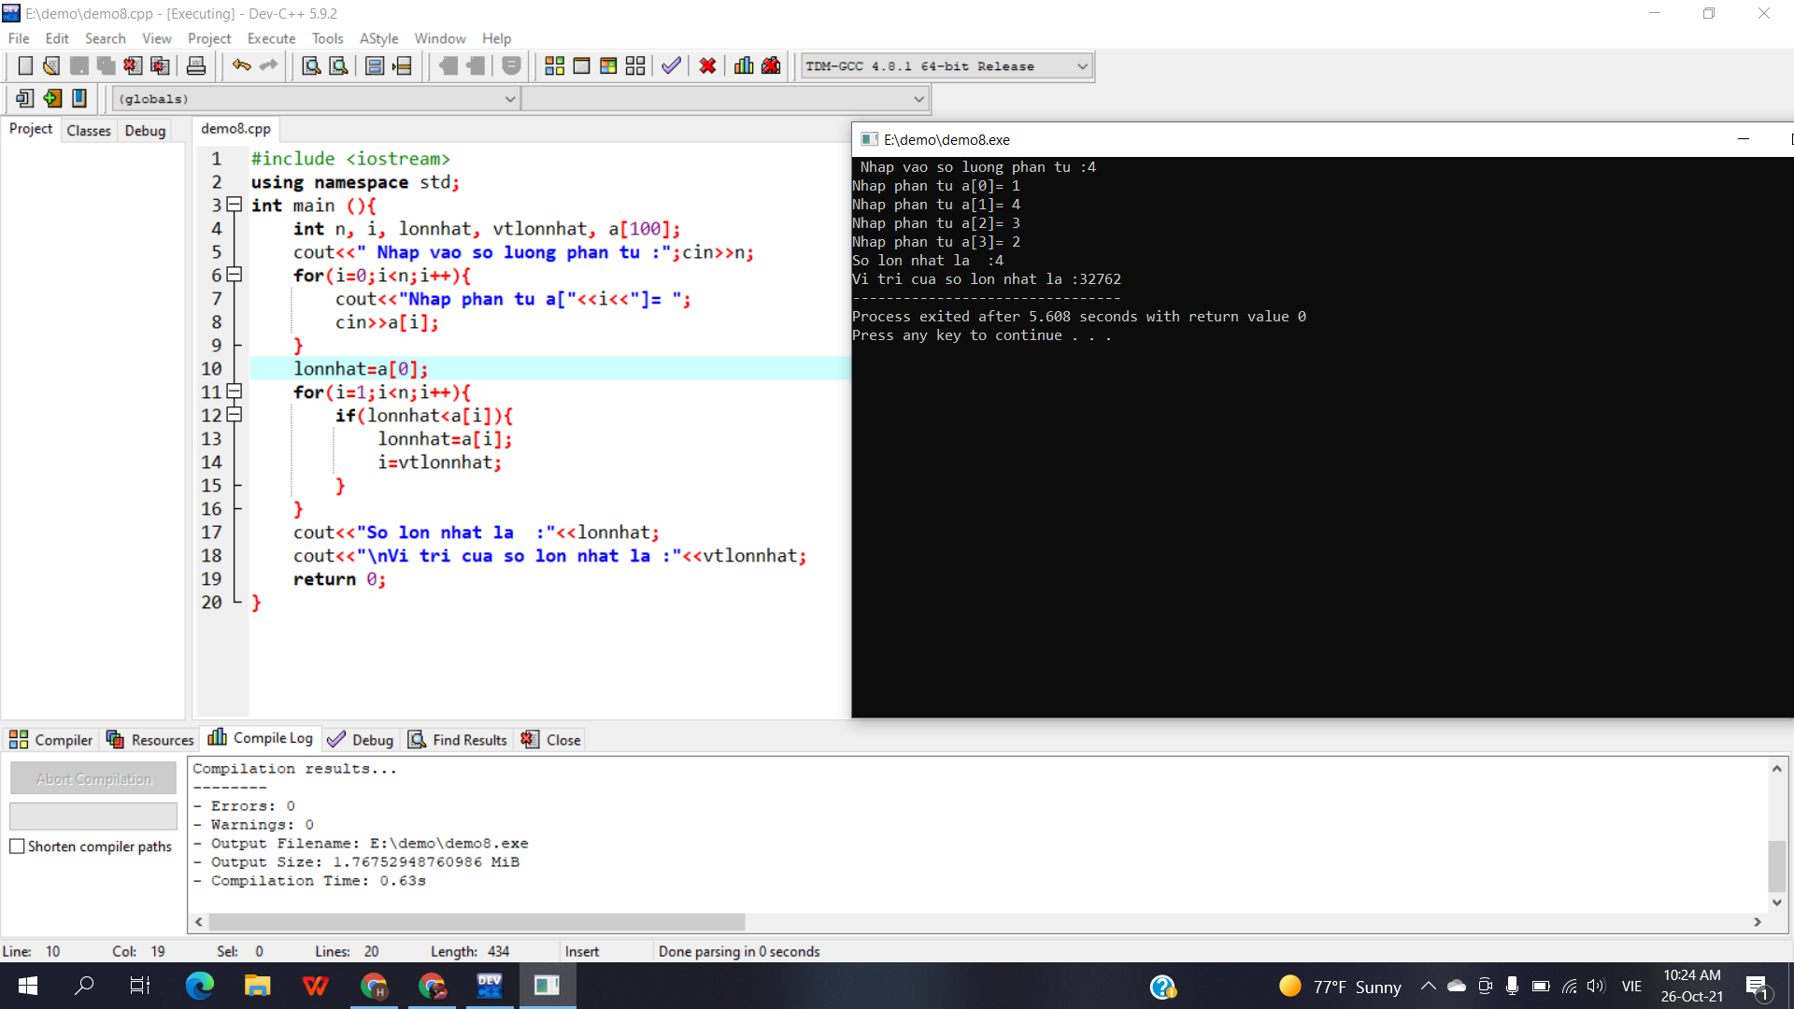Collapse the for loop fold at line 11
The image size is (1794, 1009).
pyautogui.click(x=235, y=391)
